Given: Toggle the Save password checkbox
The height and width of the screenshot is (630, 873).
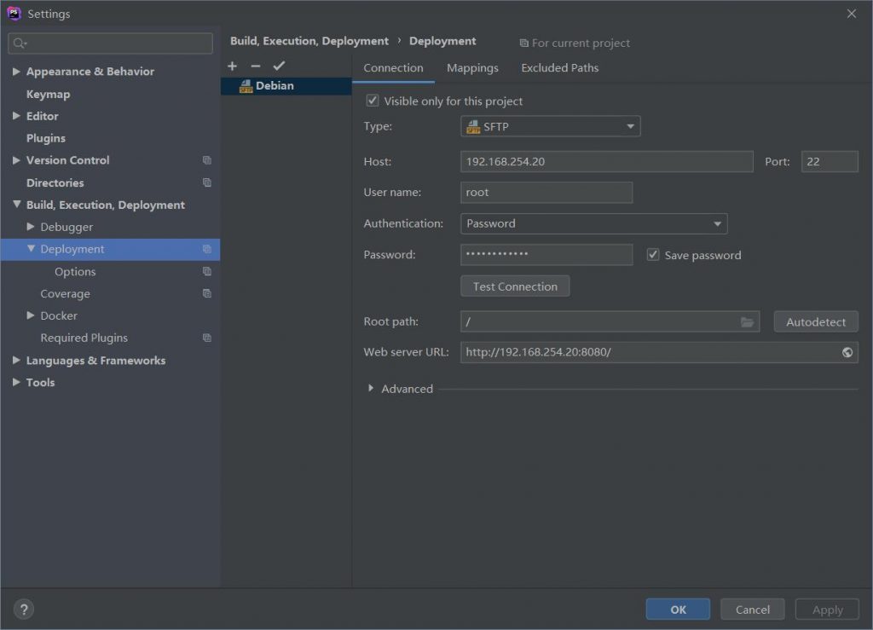Looking at the screenshot, I should tap(652, 255).
